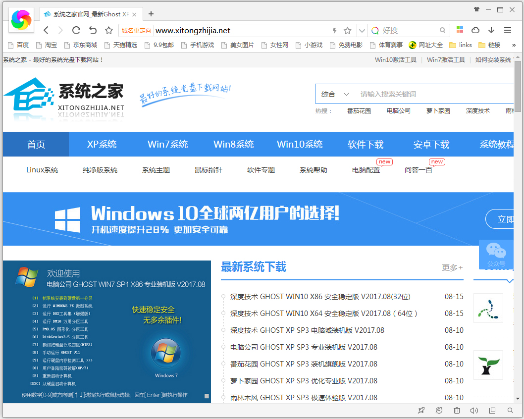Open the 淘宝 bookmark
The width and height of the screenshot is (524, 419).
pyautogui.click(x=47, y=45)
